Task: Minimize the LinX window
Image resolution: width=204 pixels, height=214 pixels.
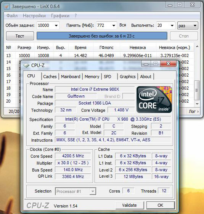Action: [170, 5]
